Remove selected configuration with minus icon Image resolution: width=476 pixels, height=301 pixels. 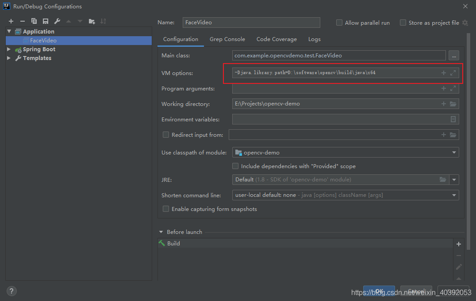(x=23, y=21)
